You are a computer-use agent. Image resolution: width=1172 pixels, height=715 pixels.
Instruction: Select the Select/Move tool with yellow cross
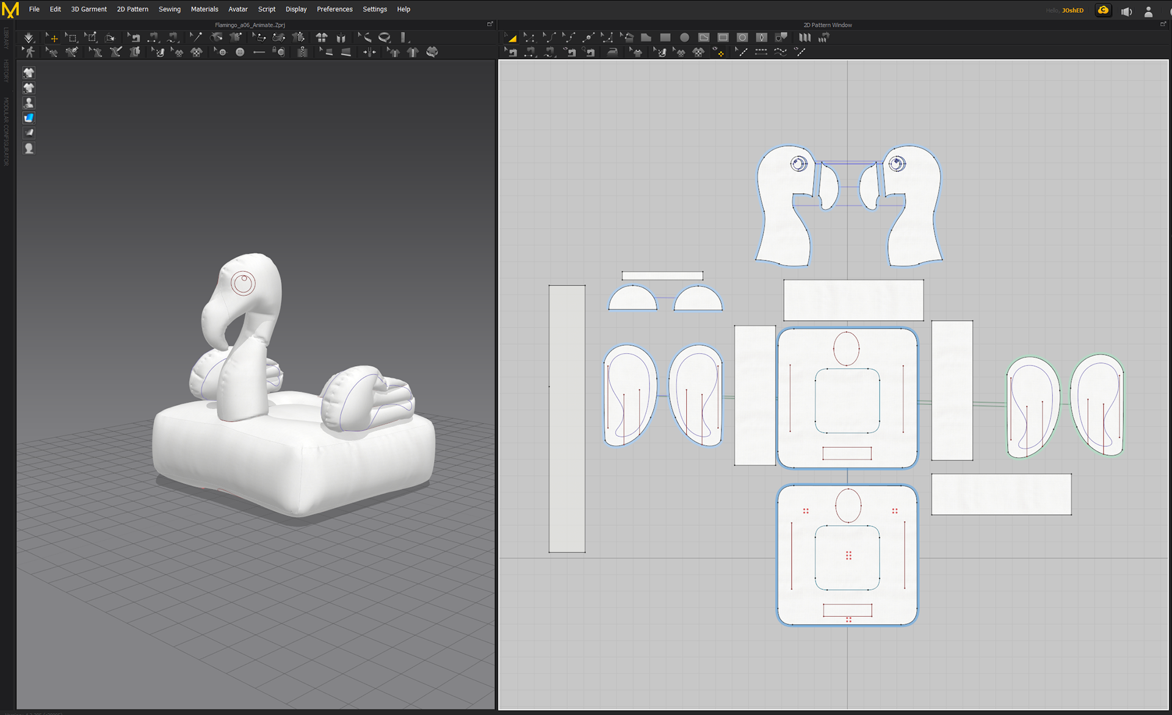tap(52, 38)
